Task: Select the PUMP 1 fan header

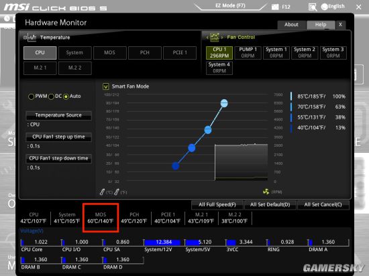Action: [x=248, y=53]
